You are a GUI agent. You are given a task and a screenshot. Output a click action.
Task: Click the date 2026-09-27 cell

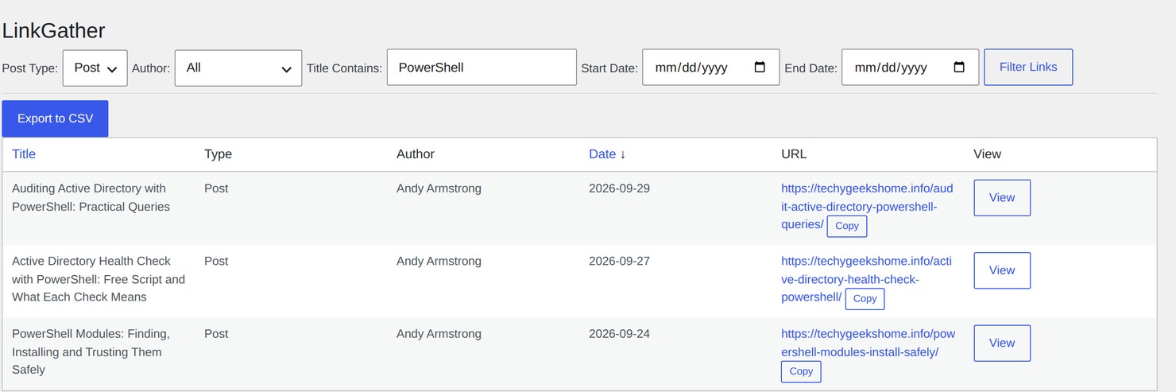pos(619,261)
